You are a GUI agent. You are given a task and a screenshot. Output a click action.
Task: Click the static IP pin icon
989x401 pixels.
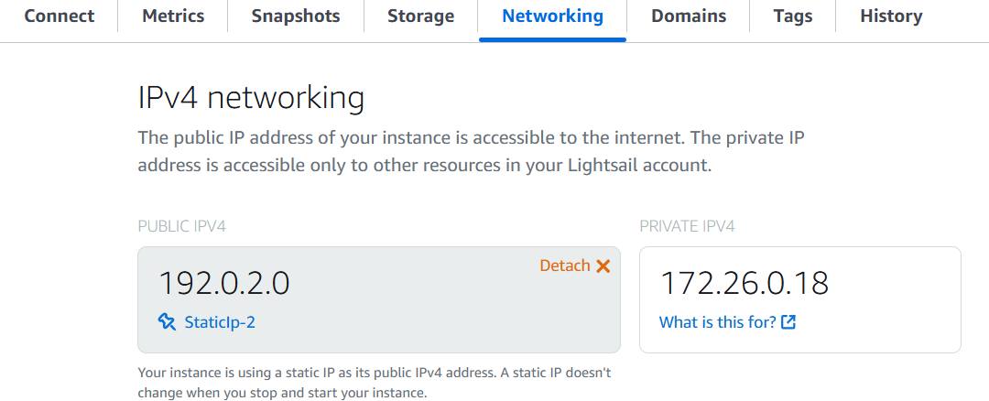point(167,321)
